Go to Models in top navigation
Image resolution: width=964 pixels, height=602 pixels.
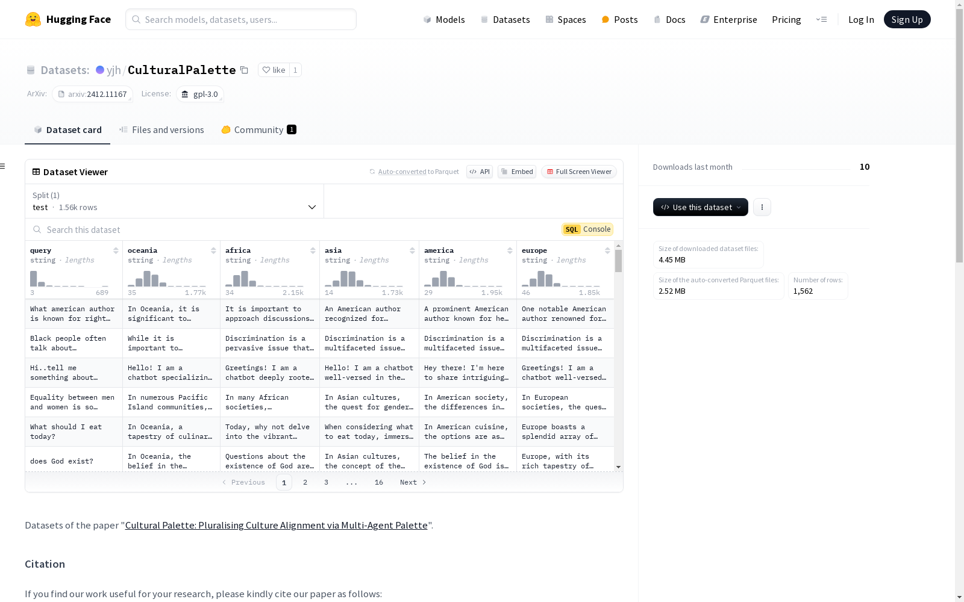[x=444, y=19]
